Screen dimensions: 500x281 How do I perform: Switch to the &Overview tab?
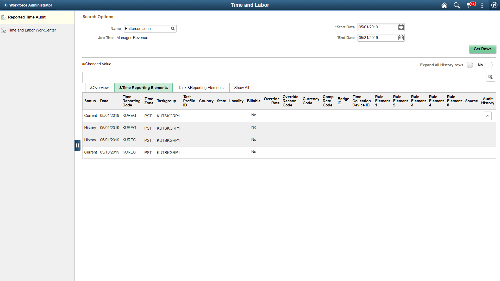pyautogui.click(x=99, y=88)
